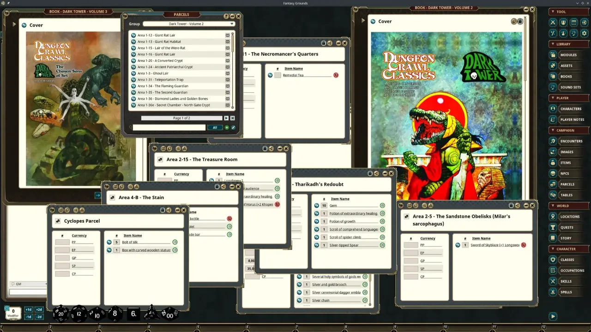Viewport: 591px width, 332px height.
Task: Click the edit list pencil icon in Parcels
Action: pos(233,127)
